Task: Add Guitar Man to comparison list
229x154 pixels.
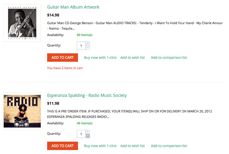Action: (x=169, y=58)
